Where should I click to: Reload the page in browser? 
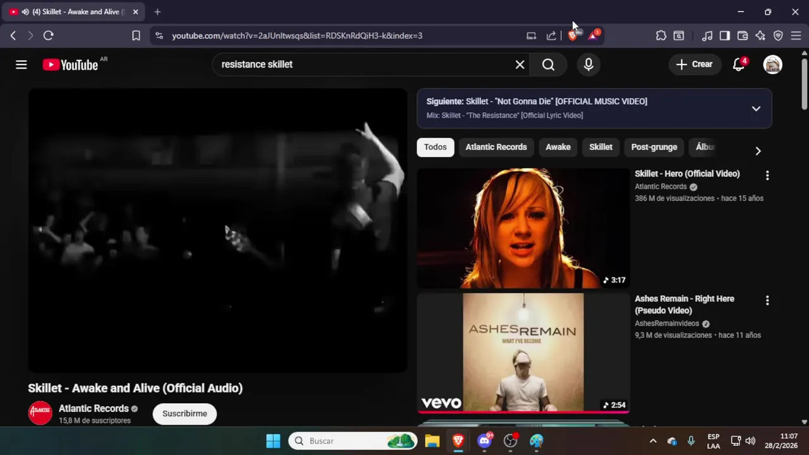[x=48, y=35]
